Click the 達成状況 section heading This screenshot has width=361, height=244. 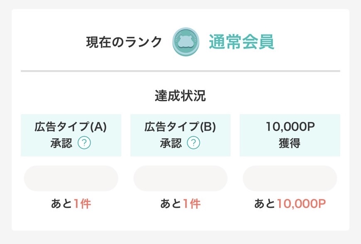[180, 96]
